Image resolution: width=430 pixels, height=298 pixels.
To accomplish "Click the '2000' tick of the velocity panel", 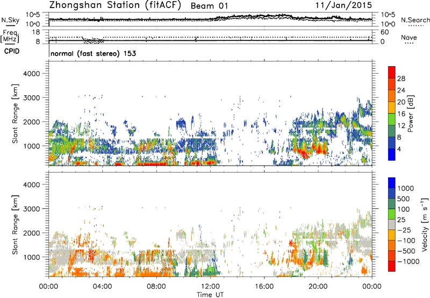I will click(31, 233).
